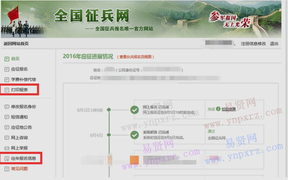The height and width of the screenshot is (180, 288).
Task: Go to 应征地公告 page
Action: click(21, 127)
